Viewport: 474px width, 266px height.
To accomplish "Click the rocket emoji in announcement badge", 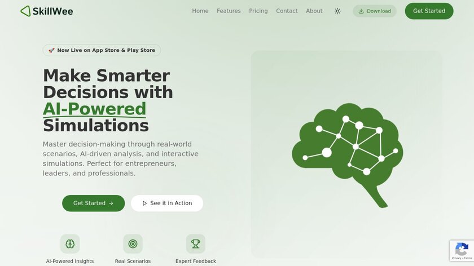I will 51,50.
